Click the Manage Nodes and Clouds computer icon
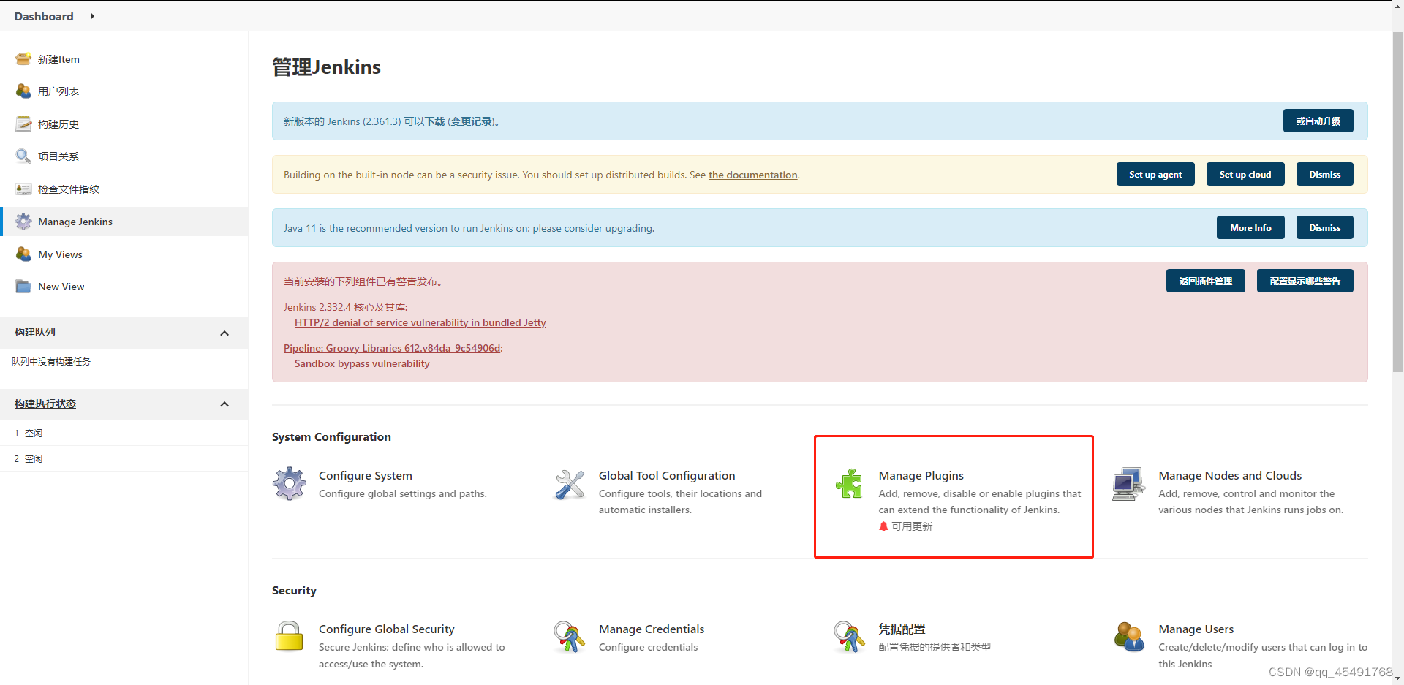 tap(1128, 484)
